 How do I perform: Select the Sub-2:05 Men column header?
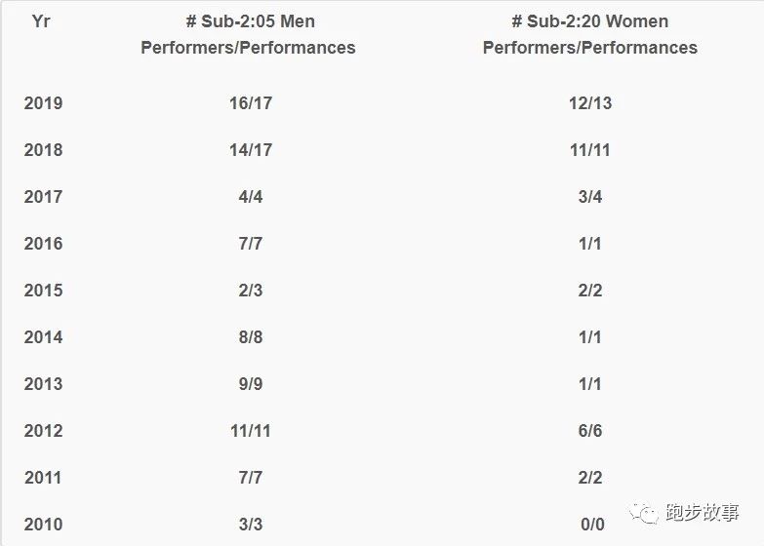pos(248,34)
